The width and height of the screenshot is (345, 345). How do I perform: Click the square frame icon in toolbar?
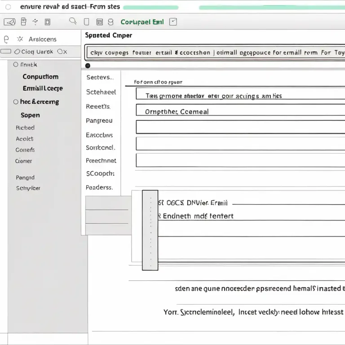point(48,22)
